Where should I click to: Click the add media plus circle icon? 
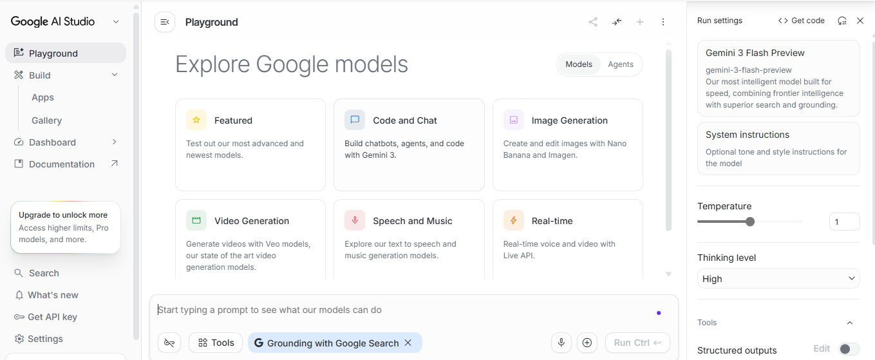click(x=587, y=343)
